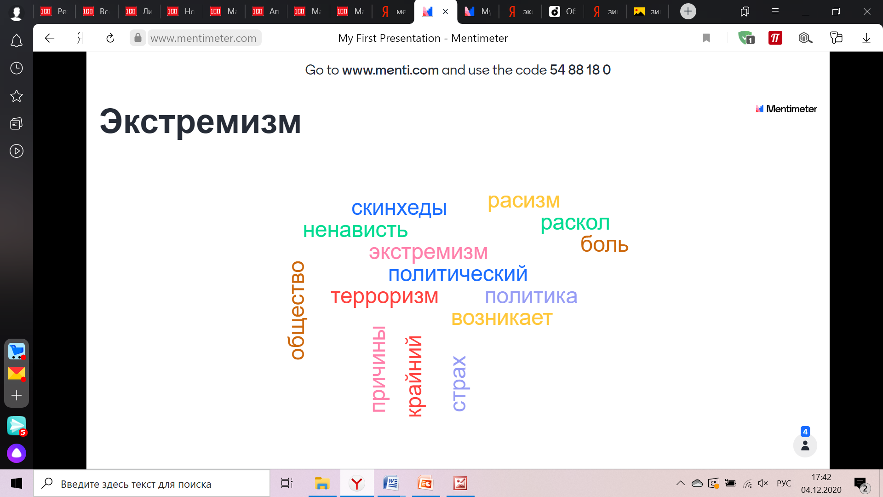The width and height of the screenshot is (883, 497).
Task: Open a new browser tab
Action: (688, 12)
